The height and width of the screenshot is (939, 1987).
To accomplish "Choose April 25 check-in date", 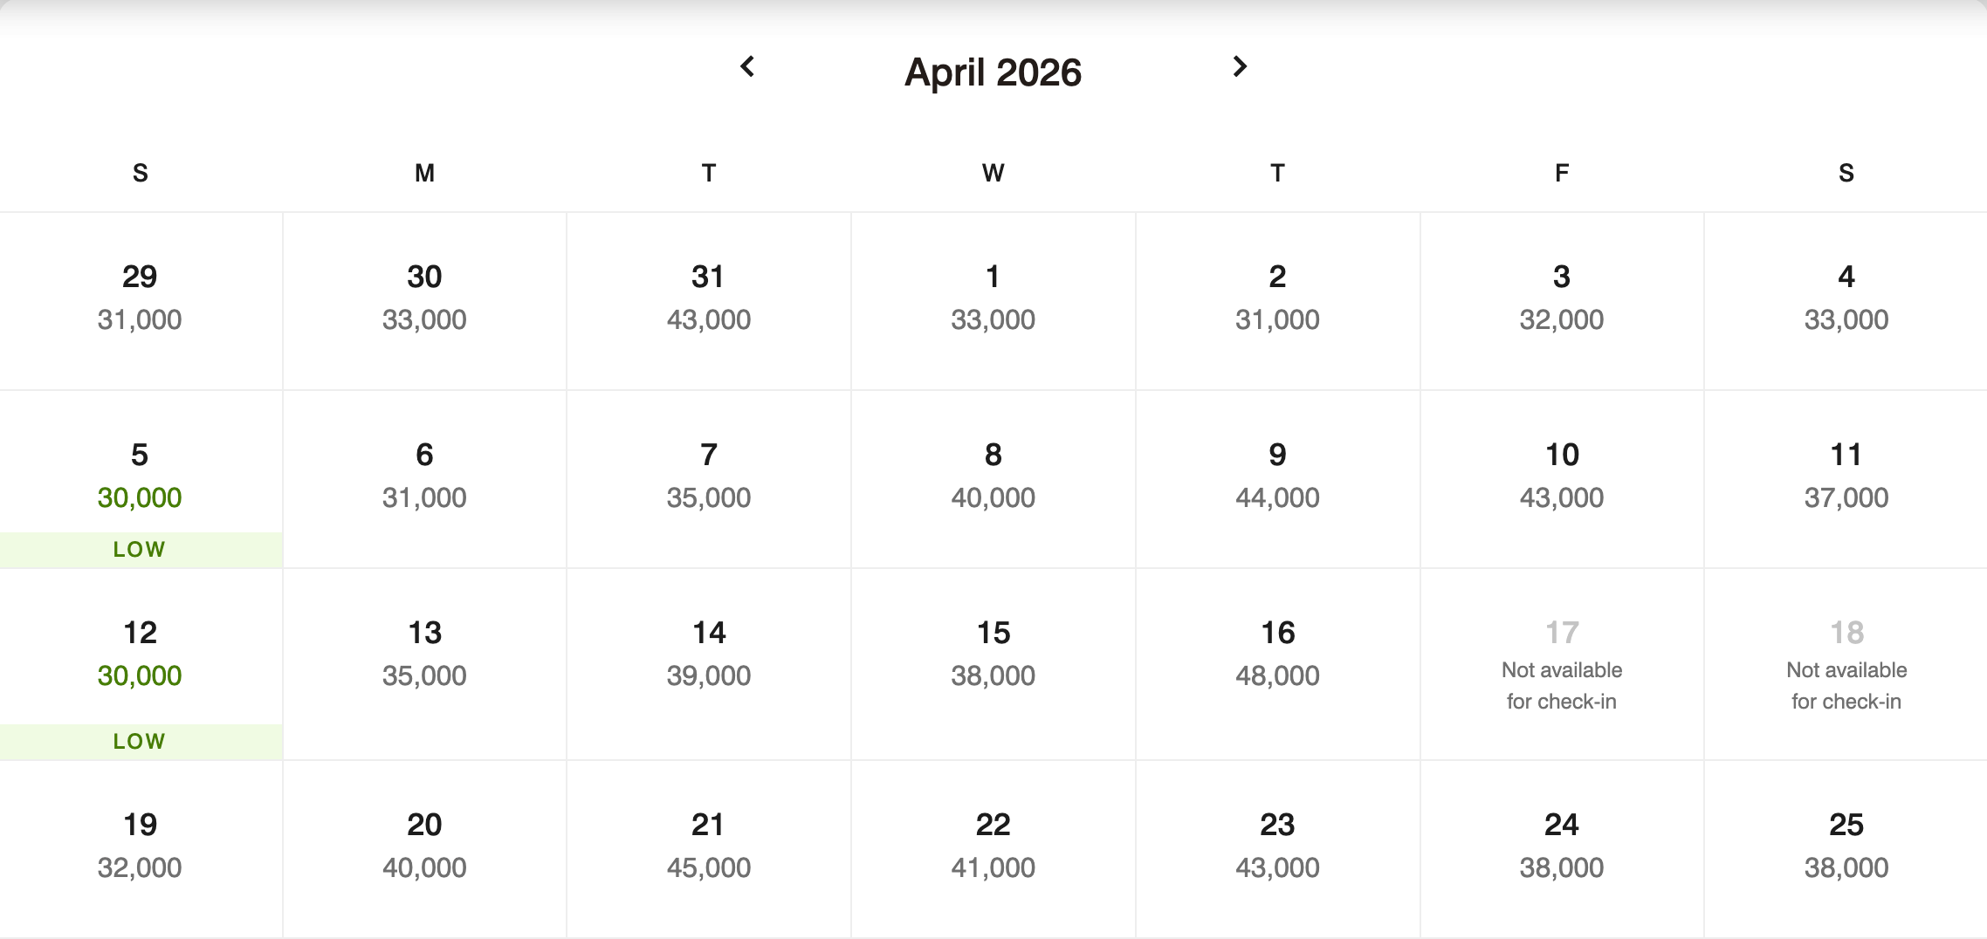I will (1846, 846).
